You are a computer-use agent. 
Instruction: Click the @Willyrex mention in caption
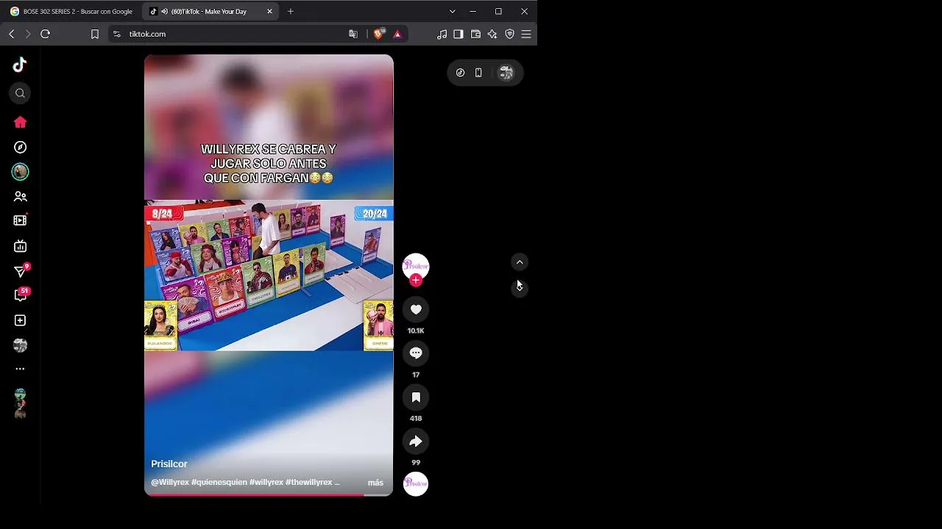tap(170, 483)
